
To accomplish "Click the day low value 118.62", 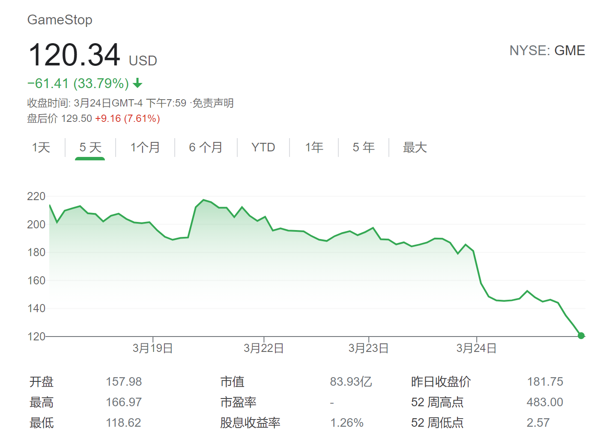I will tap(124, 422).
